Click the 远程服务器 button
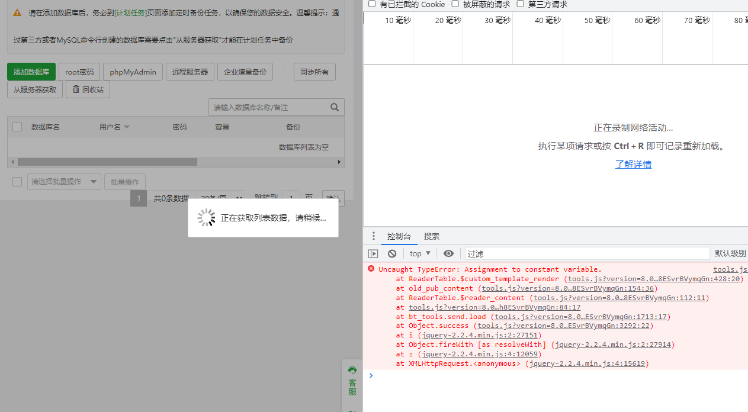This screenshot has width=748, height=412. coord(190,72)
